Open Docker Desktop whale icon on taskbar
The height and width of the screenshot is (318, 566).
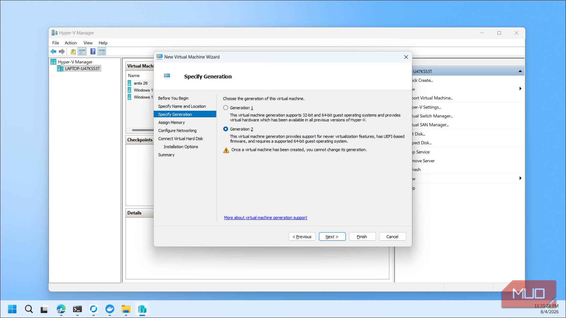(110, 309)
